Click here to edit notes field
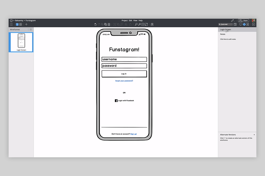Screen dimensions: 265x176 pos(228,39)
